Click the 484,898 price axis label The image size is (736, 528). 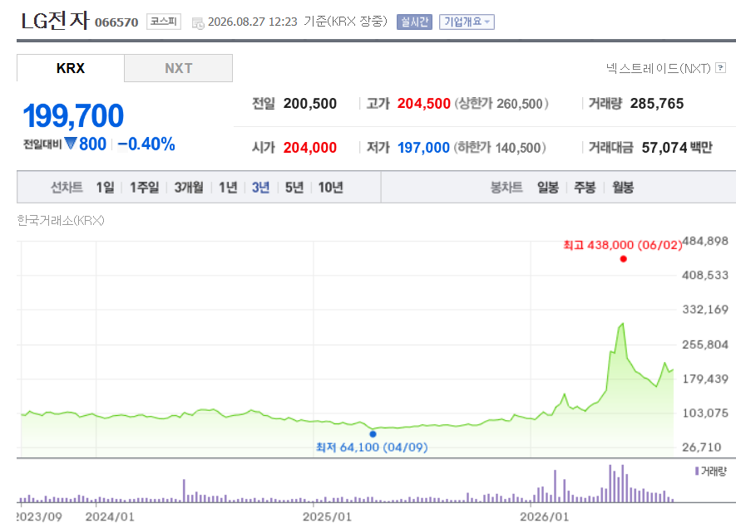(x=705, y=242)
